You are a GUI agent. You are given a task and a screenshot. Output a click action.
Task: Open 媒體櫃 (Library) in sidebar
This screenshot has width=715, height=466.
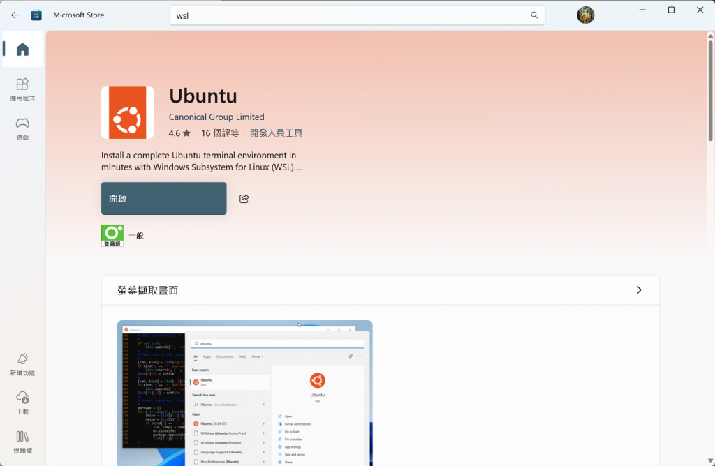(22, 442)
